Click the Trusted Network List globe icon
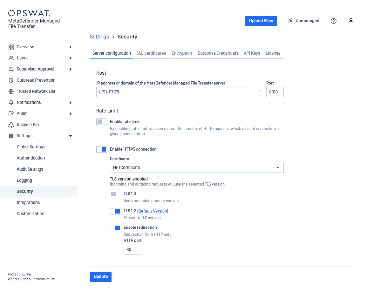The width and height of the screenshot is (367, 292). 11,92
